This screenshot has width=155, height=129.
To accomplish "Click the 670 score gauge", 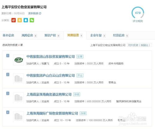I will tap(138, 13).
